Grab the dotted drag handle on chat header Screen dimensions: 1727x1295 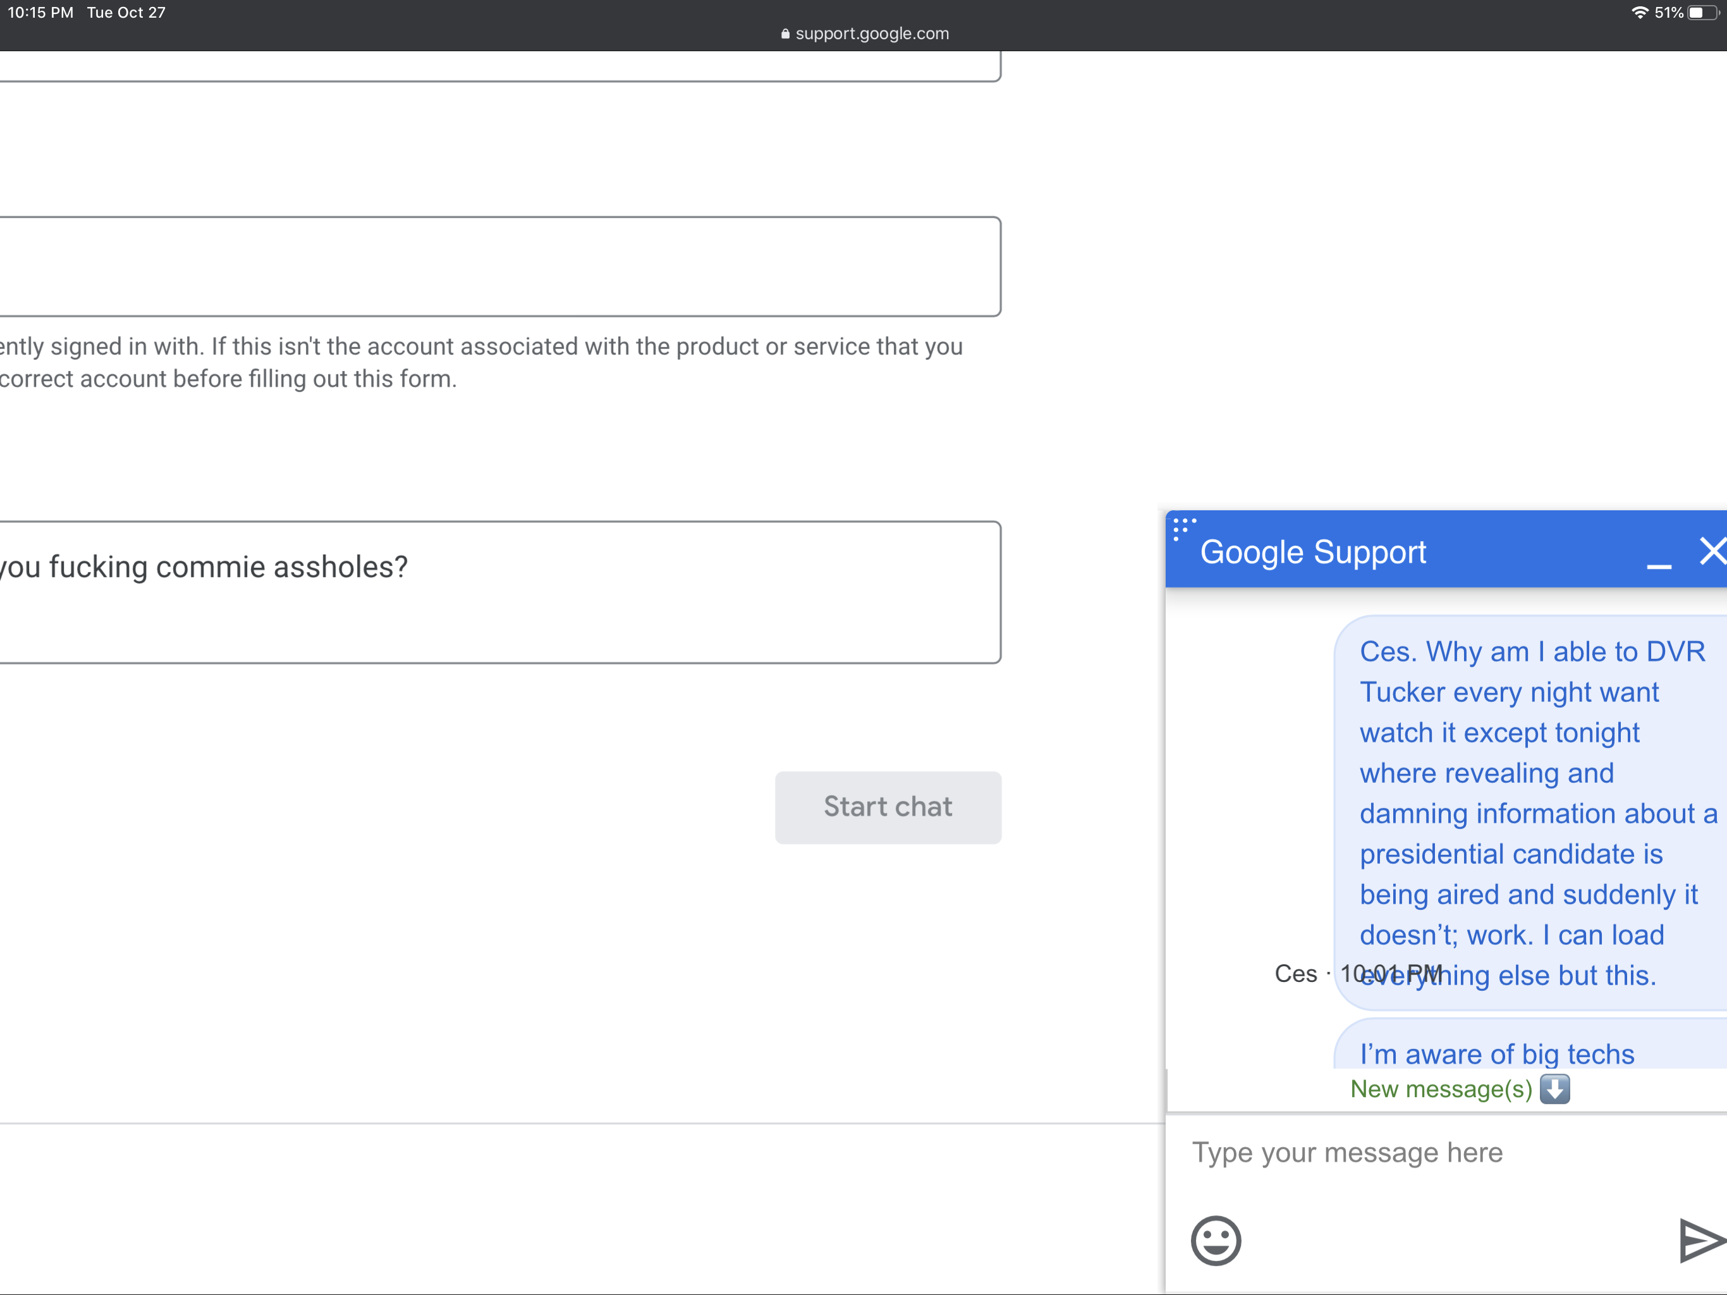(x=1183, y=528)
